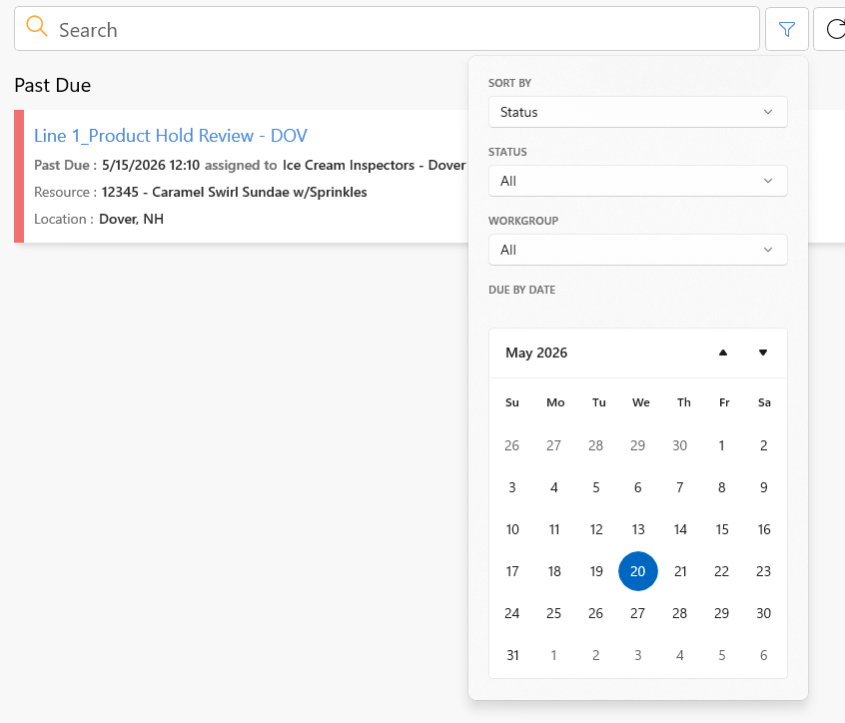Click the location text Dover, NH

tap(132, 219)
